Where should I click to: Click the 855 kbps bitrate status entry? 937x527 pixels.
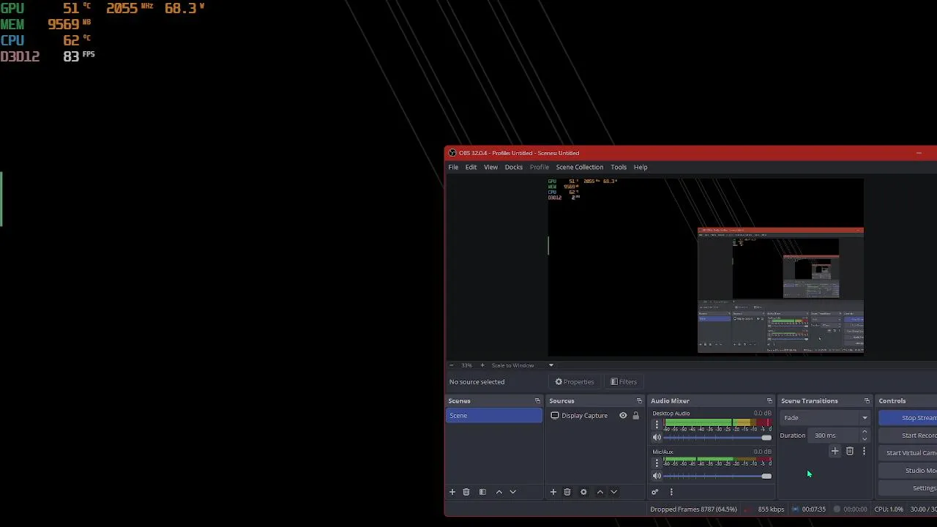pyautogui.click(x=771, y=509)
